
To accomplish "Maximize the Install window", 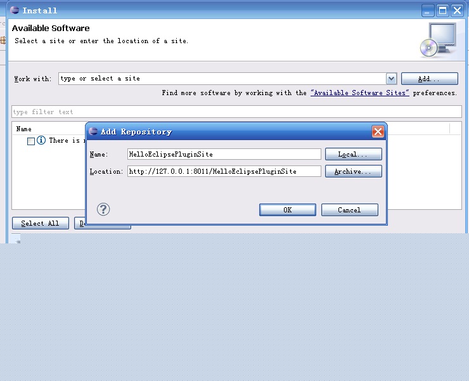I will [x=442, y=11].
